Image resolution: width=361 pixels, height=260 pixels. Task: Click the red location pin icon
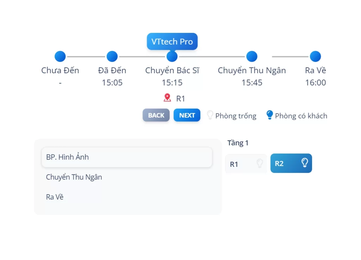click(x=167, y=98)
